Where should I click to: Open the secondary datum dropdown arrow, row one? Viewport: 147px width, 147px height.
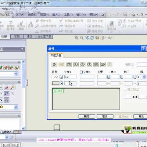coord(122,77)
